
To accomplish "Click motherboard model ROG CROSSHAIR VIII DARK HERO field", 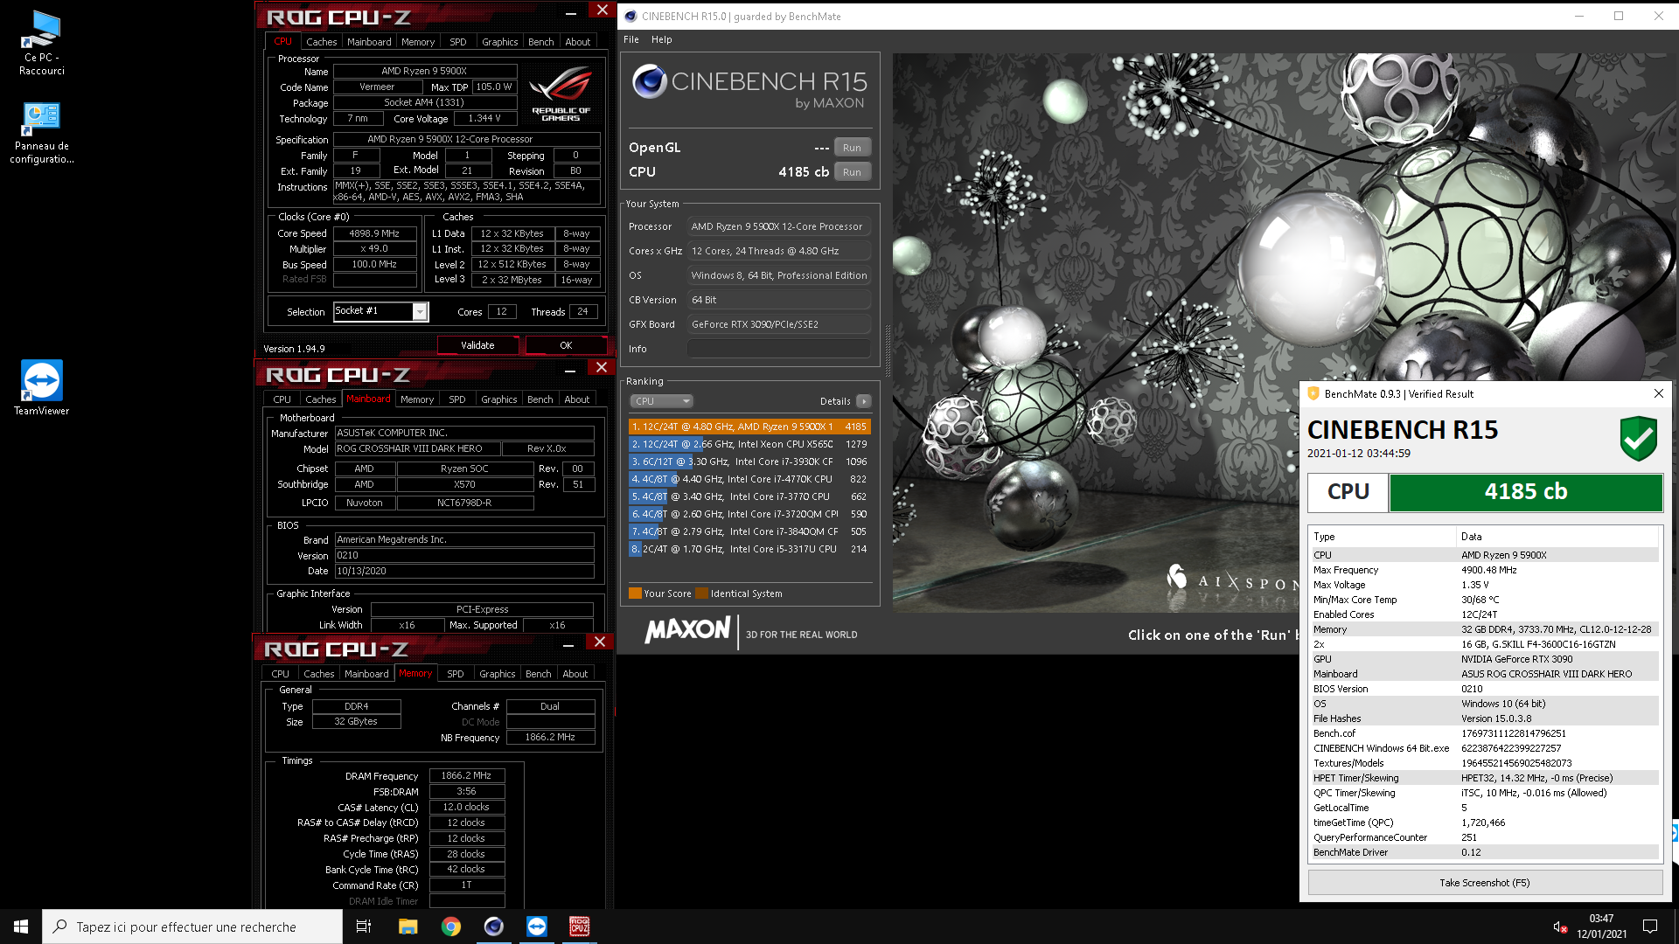I will click(x=418, y=448).
